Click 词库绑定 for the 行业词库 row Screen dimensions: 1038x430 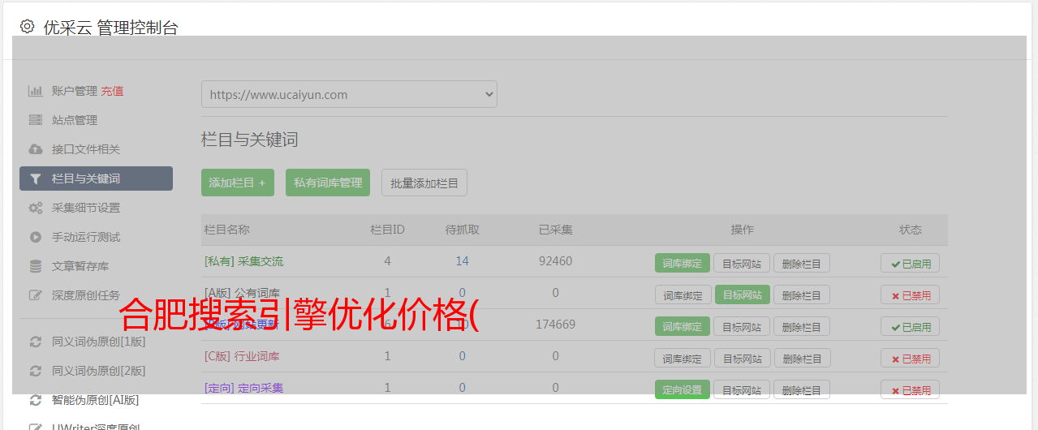pyautogui.click(x=683, y=358)
